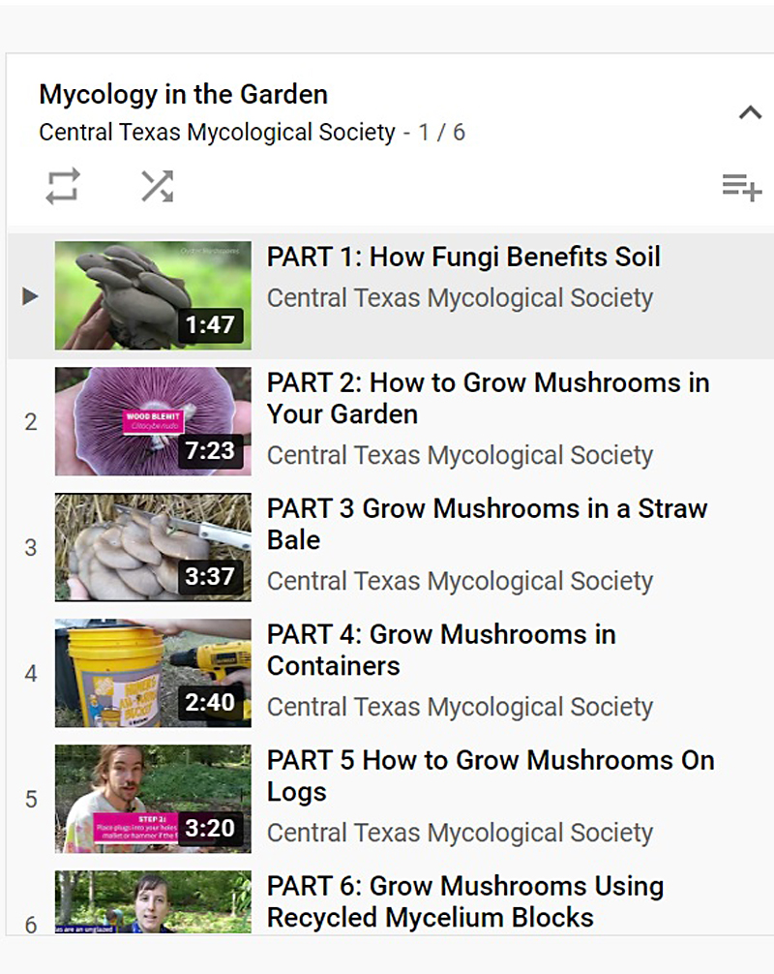Click the channel name under PART 5 title
This screenshot has height=974, width=774.
pos(460,833)
